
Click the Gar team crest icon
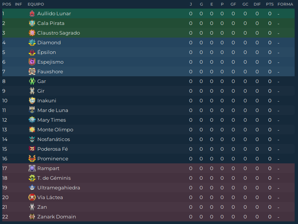pyautogui.click(x=32, y=81)
